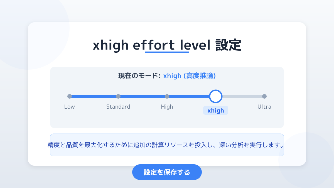This screenshot has height=188, width=334.
Task: Click the Standard stop dot on slider
Action: 118,96
